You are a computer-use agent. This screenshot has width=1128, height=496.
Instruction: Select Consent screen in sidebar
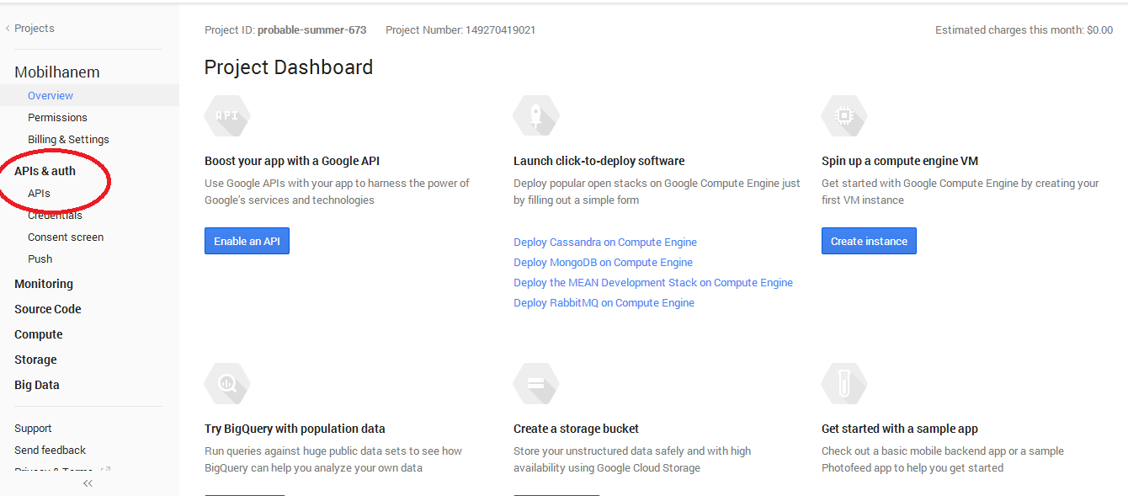(x=66, y=237)
